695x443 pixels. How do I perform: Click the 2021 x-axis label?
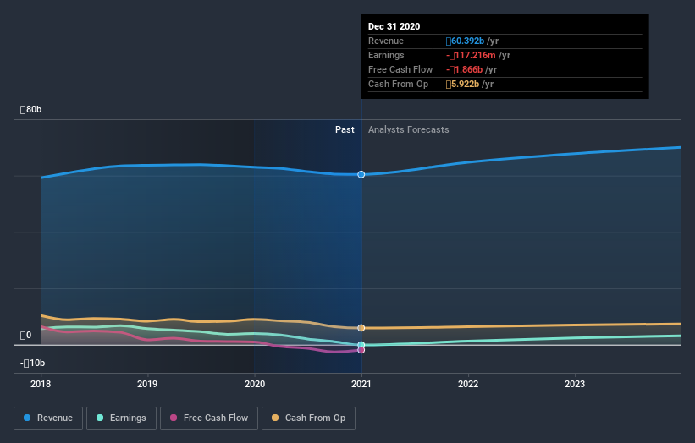361,384
